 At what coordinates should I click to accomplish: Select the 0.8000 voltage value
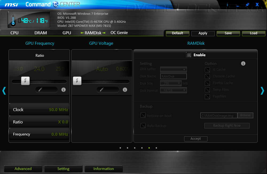[x=123, y=69]
